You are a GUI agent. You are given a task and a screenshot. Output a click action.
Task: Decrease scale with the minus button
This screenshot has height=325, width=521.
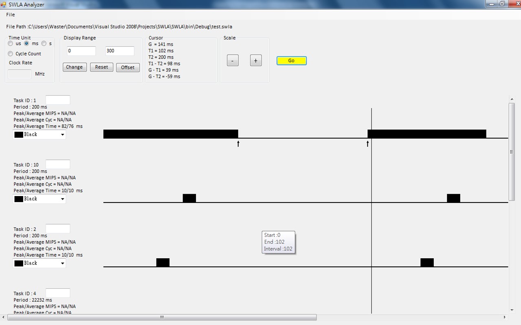click(233, 61)
